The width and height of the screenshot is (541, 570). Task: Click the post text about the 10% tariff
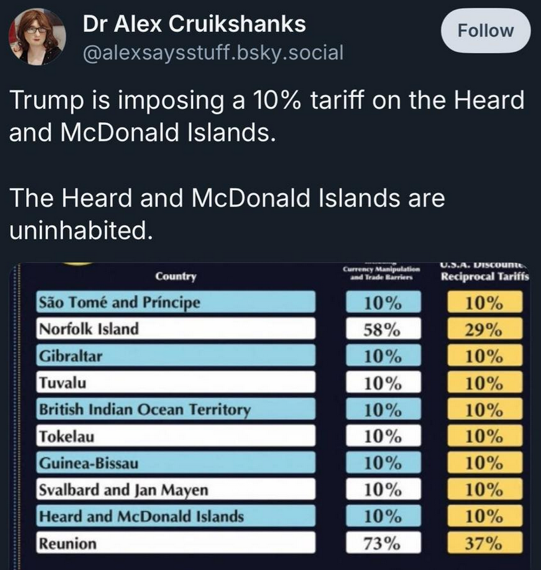266,116
